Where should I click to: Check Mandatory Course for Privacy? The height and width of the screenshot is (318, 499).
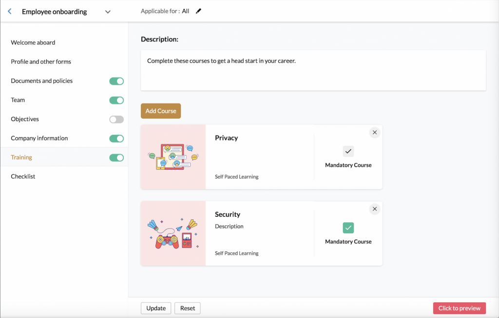(348, 151)
